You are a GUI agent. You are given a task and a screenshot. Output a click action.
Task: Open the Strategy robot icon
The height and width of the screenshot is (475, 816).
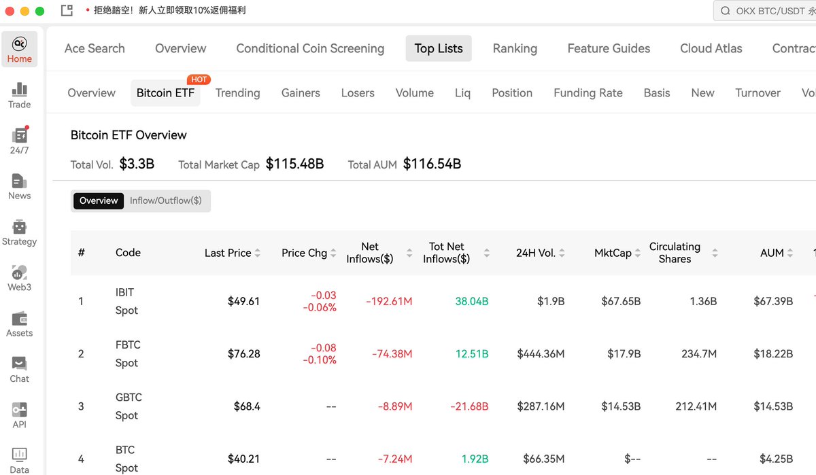pyautogui.click(x=20, y=232)
